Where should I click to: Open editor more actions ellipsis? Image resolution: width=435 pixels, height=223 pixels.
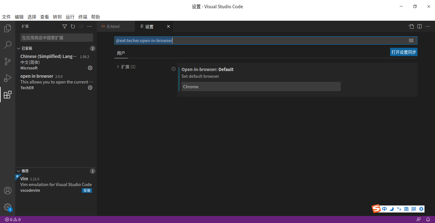pos(428,26)
